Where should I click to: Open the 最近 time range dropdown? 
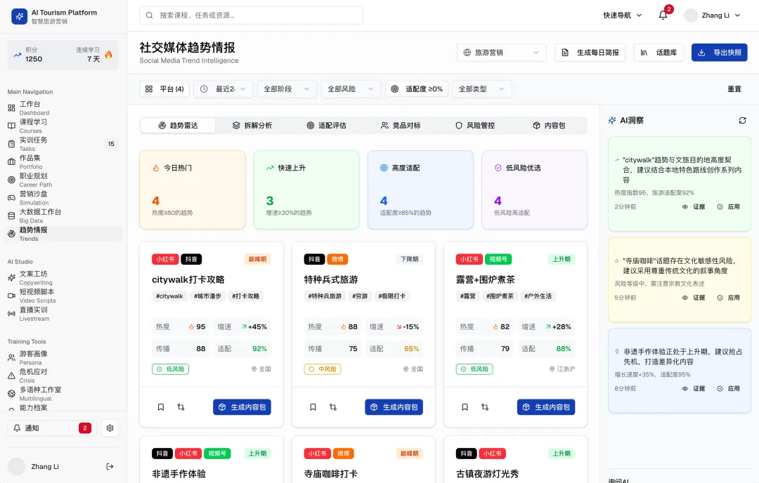pos(223,89)
